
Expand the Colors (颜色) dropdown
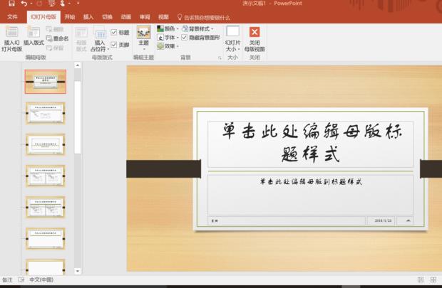169,29
